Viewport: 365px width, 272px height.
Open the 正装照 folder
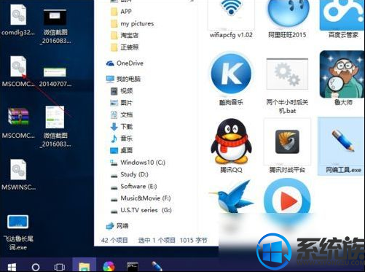point(125,47)
